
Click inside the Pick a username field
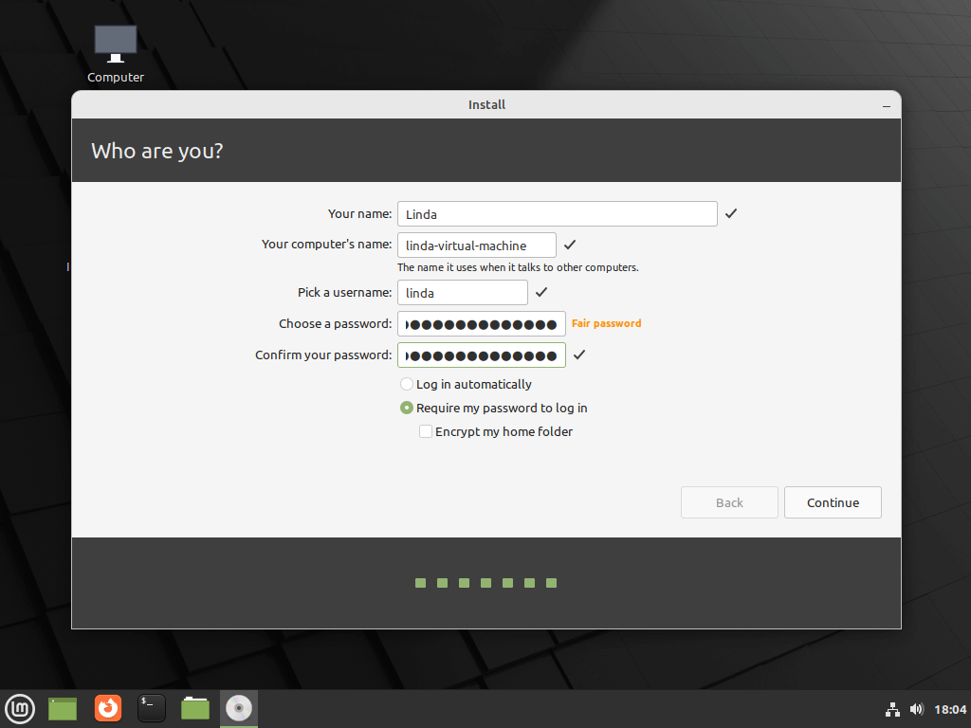(x=462, y=292)
